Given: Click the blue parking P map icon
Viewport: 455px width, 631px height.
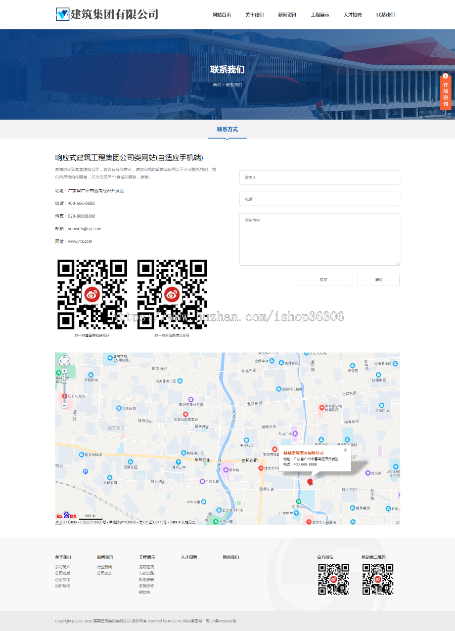Looking at the screenshot, I should click(85, 472).
